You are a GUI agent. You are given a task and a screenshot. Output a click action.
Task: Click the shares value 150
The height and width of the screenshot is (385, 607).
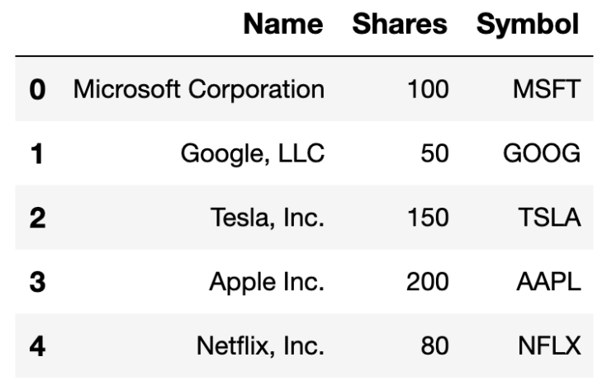pos(428,218)
